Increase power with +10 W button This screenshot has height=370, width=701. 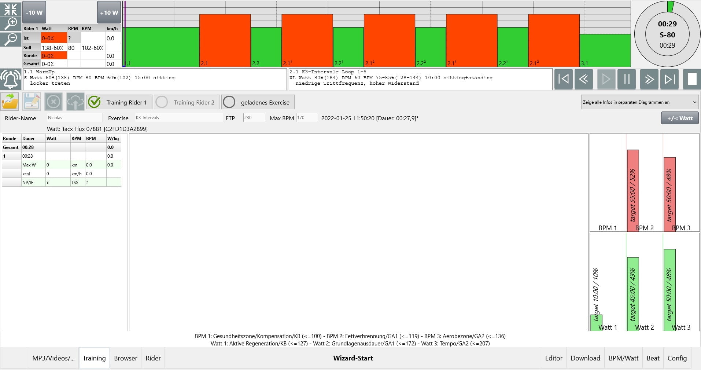click(x=109, y=12)
